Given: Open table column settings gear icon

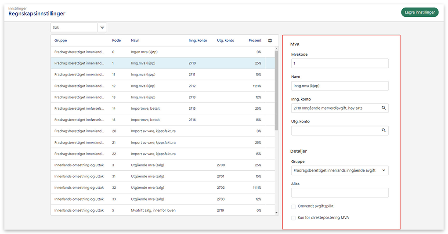Looking at the screenshot, I should tap(270, 40).
